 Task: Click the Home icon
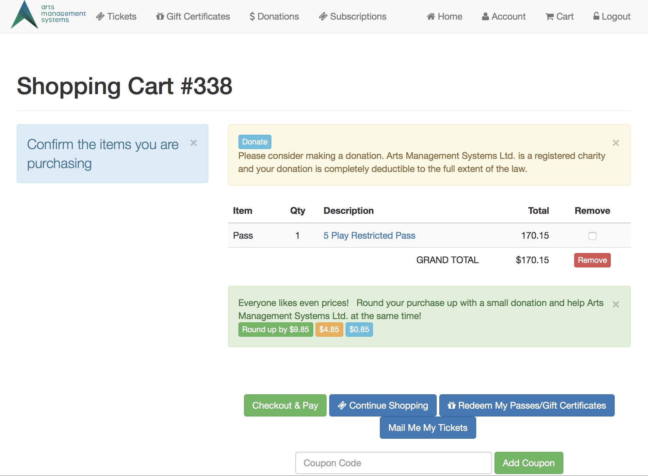(430, 16)
